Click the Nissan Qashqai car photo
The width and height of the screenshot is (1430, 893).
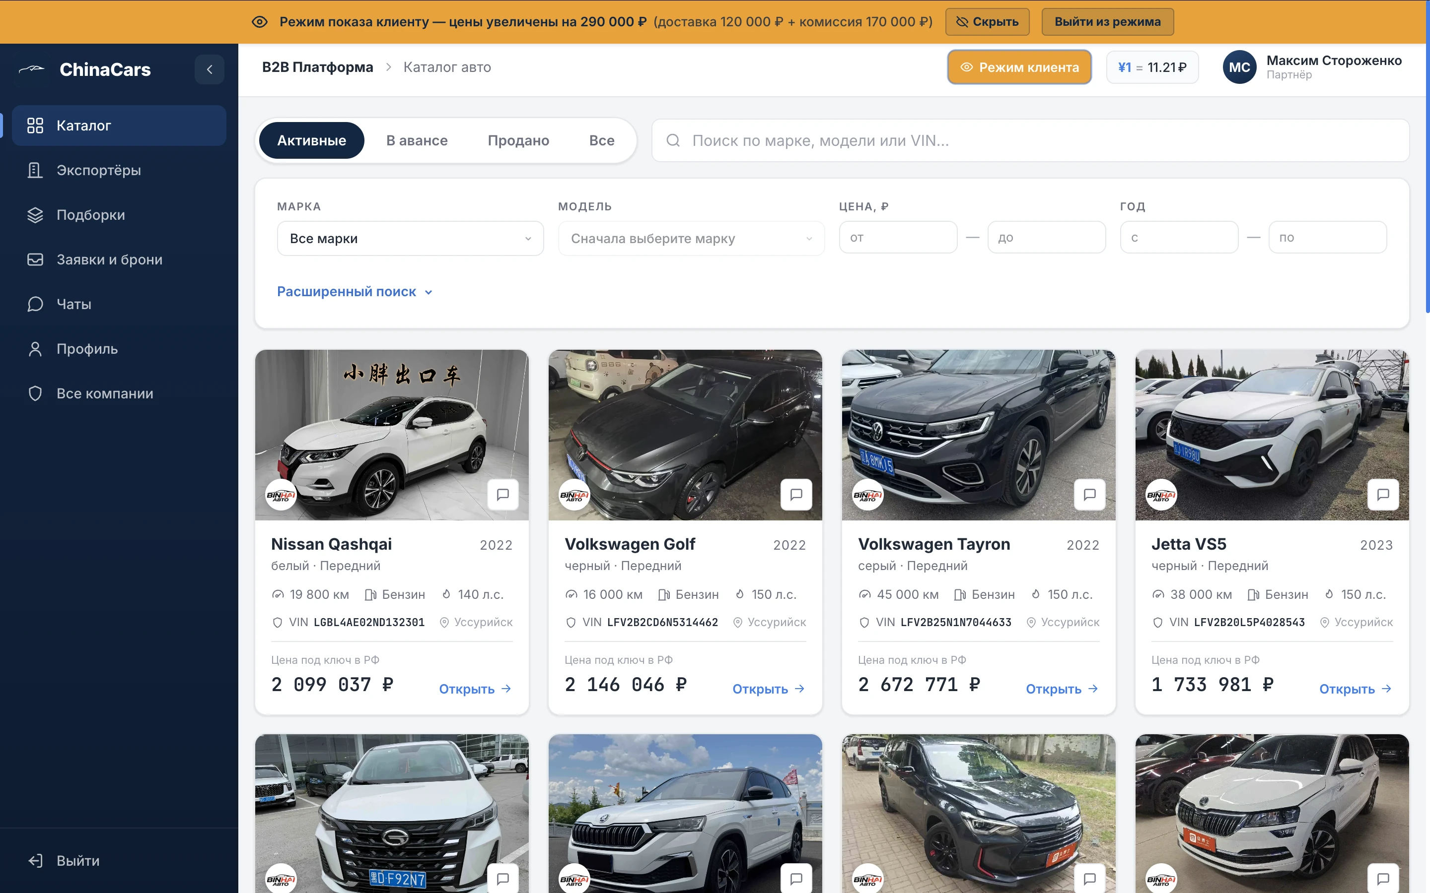click(392, 435)
